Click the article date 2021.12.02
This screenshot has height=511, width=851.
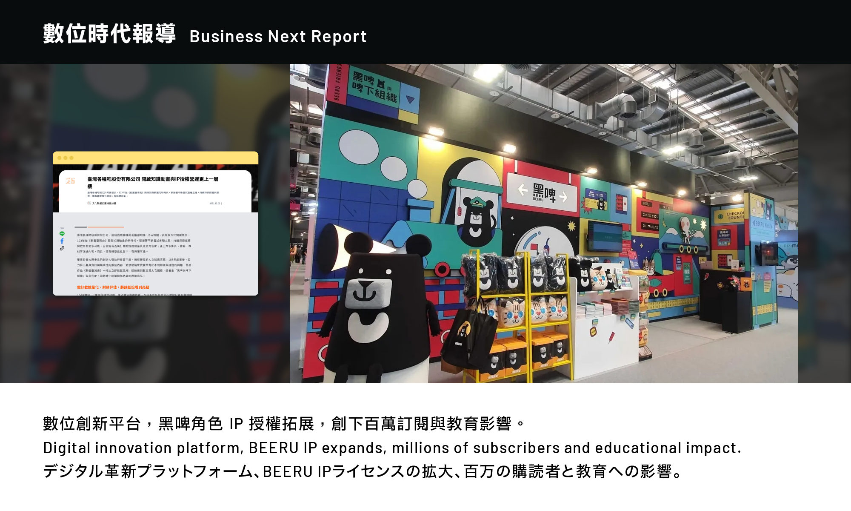[214, 204]
